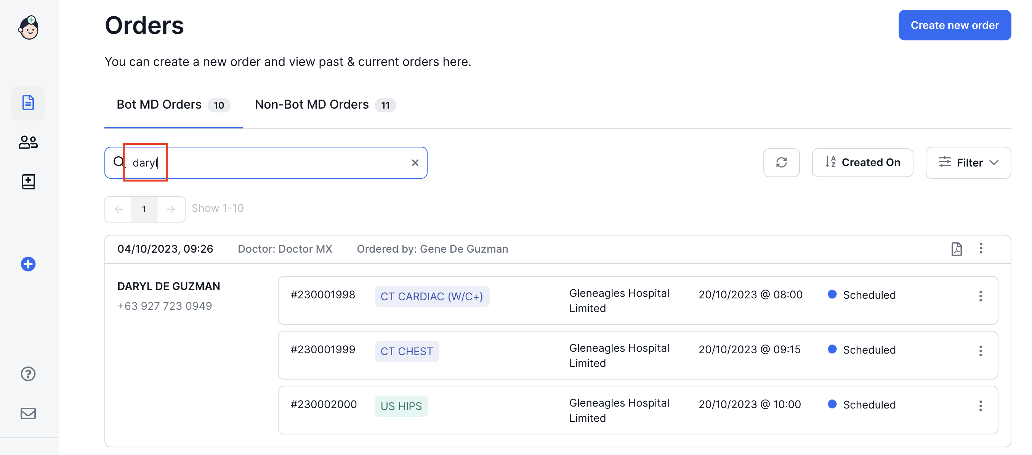This screenshot has width=1032, height=455.
Task: Click the medical book icon in sidebar
Action: 28,181
